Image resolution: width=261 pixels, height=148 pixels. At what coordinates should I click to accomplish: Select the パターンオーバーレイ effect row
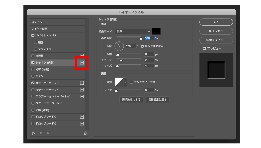(57, 103)
